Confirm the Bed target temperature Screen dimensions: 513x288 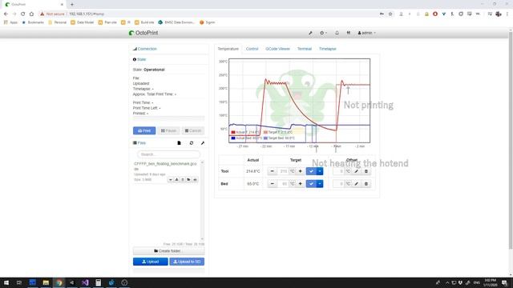coord(311,184)
